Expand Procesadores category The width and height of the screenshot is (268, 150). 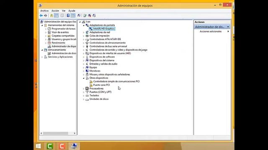pos(84,89)
